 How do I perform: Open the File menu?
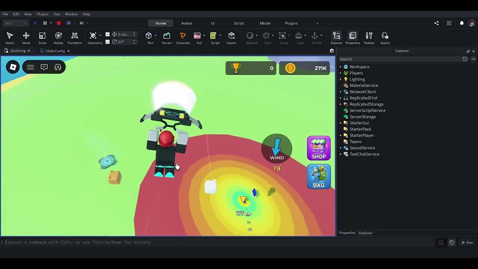[x=5, y=14]
